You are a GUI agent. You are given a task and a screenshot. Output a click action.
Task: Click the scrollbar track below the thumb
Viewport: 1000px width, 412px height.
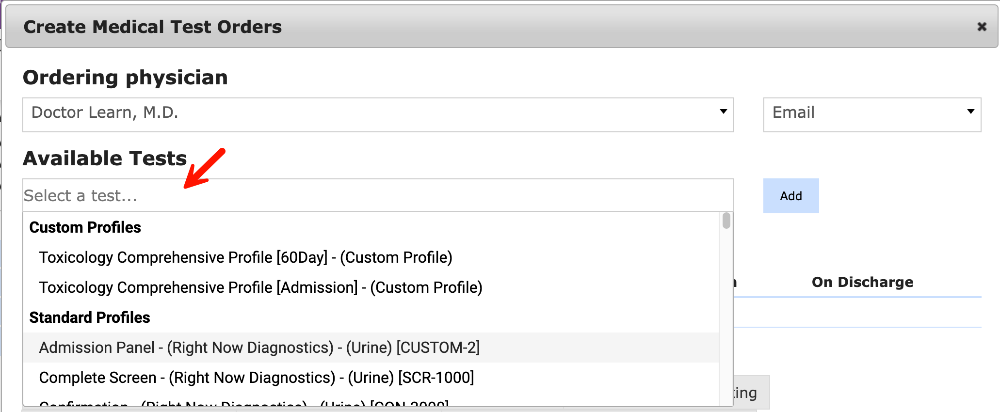tap(726, 315)
